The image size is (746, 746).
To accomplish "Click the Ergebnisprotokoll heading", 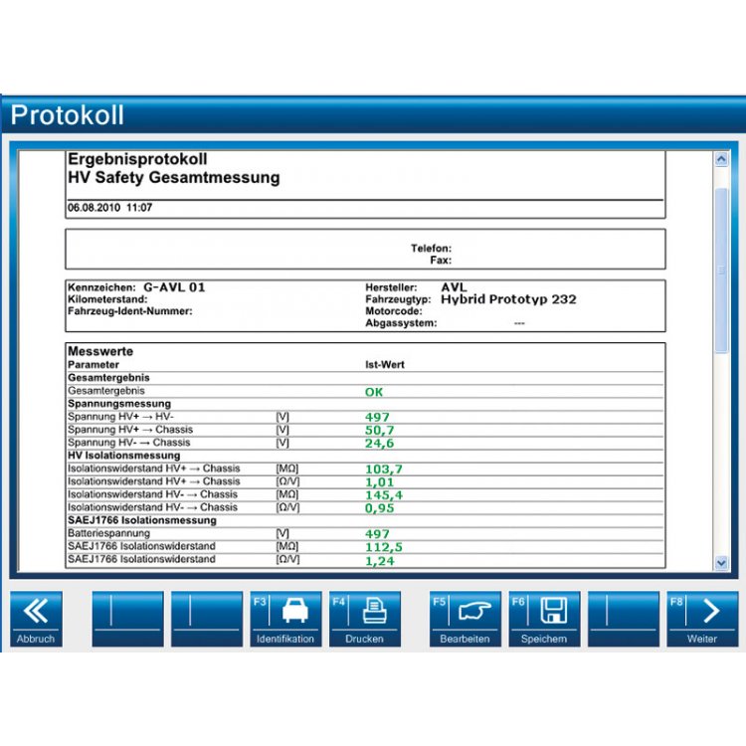I will [x=137, y=159].
